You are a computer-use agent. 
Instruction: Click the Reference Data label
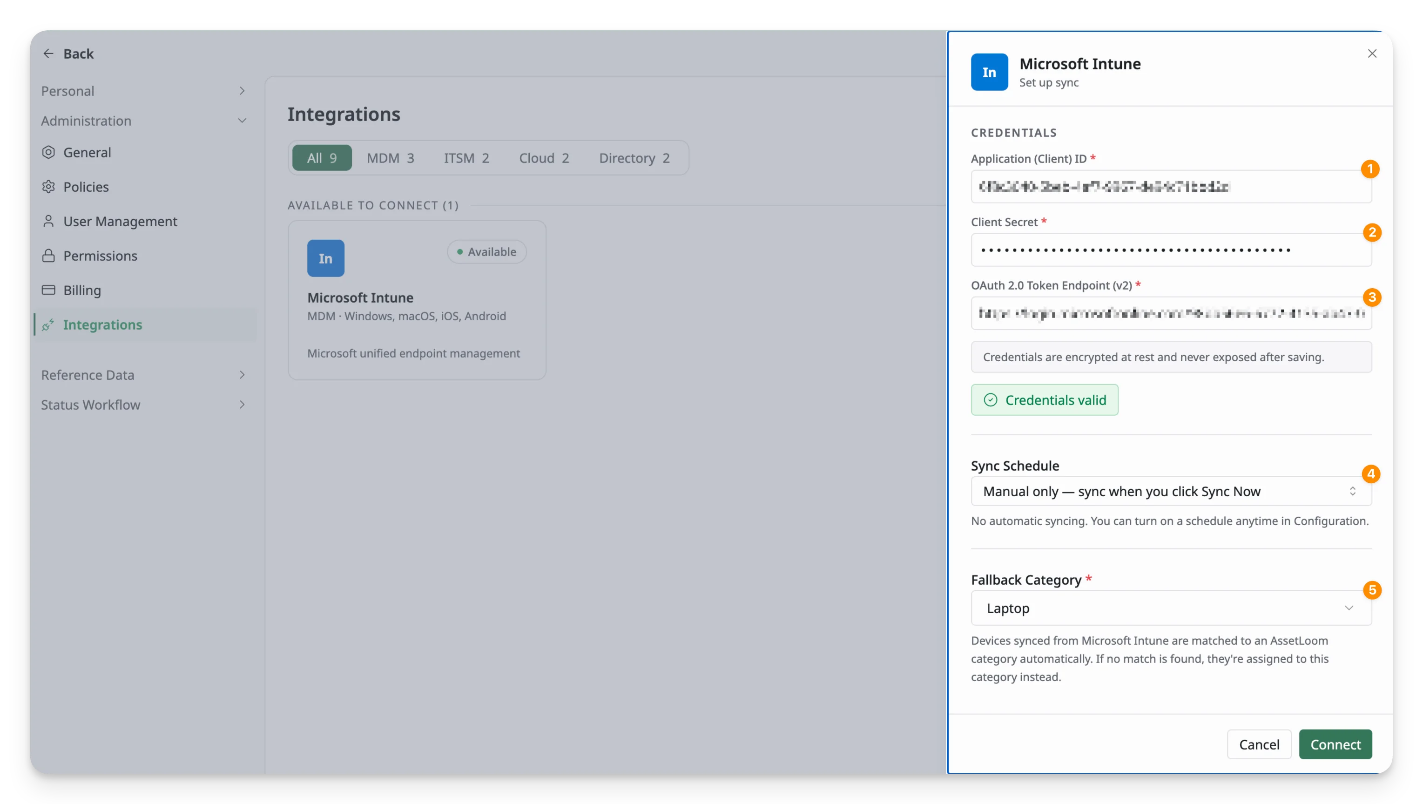[88, 375]
